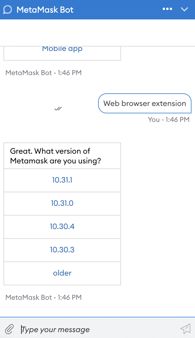Click the paperclip attachment icon
Image resolution: width=195 pixels, height=338 pixels.
tap(9, 329)
